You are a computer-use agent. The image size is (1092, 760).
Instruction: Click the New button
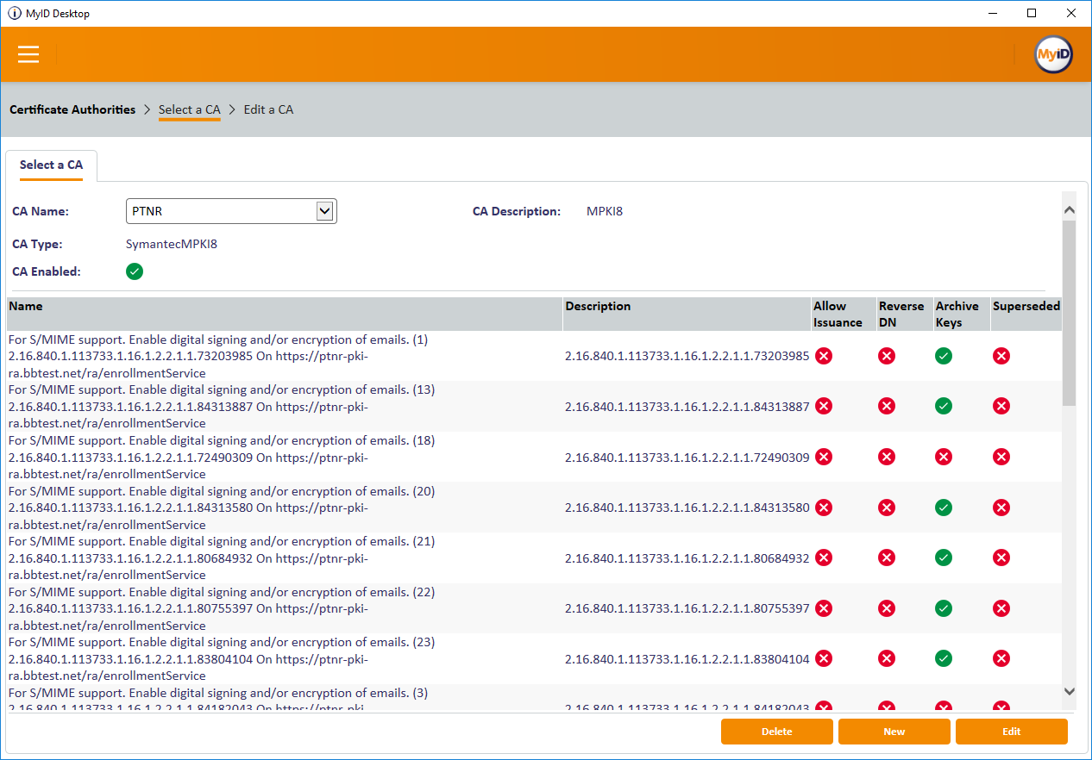point(894,732)
